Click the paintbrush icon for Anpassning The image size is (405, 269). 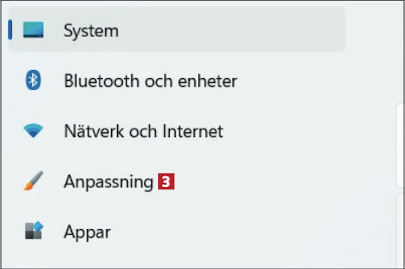click(x=33, y=181)
